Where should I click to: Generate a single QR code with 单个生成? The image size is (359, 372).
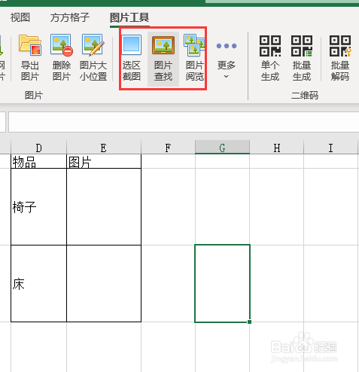[x=270, y=58]
